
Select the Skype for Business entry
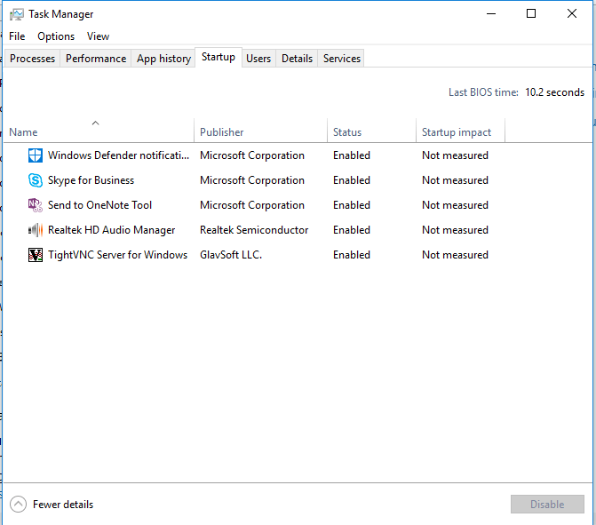pos(91,180)
